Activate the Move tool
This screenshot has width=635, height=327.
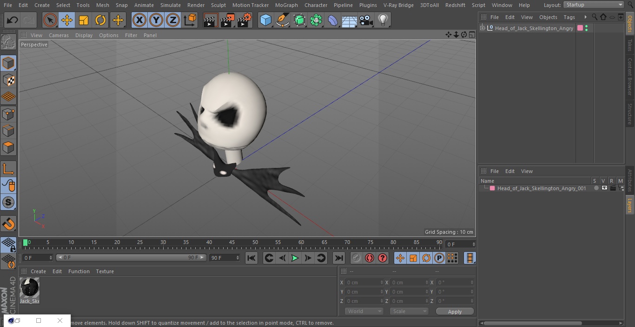[67, 20]
